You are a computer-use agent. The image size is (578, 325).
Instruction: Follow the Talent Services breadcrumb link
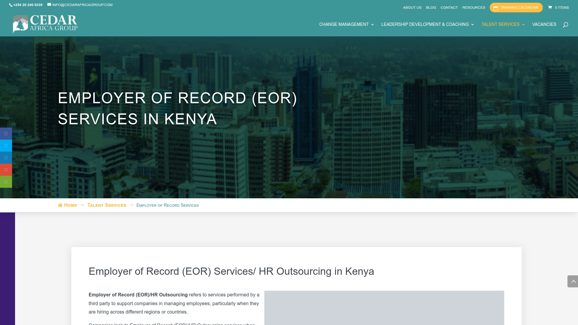click(107, 205)
